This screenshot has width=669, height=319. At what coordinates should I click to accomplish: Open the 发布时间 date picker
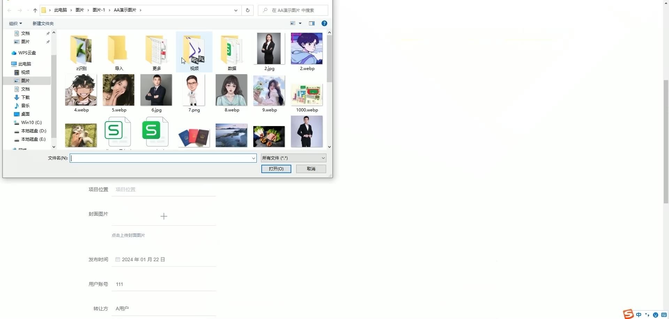pos(164,259)
